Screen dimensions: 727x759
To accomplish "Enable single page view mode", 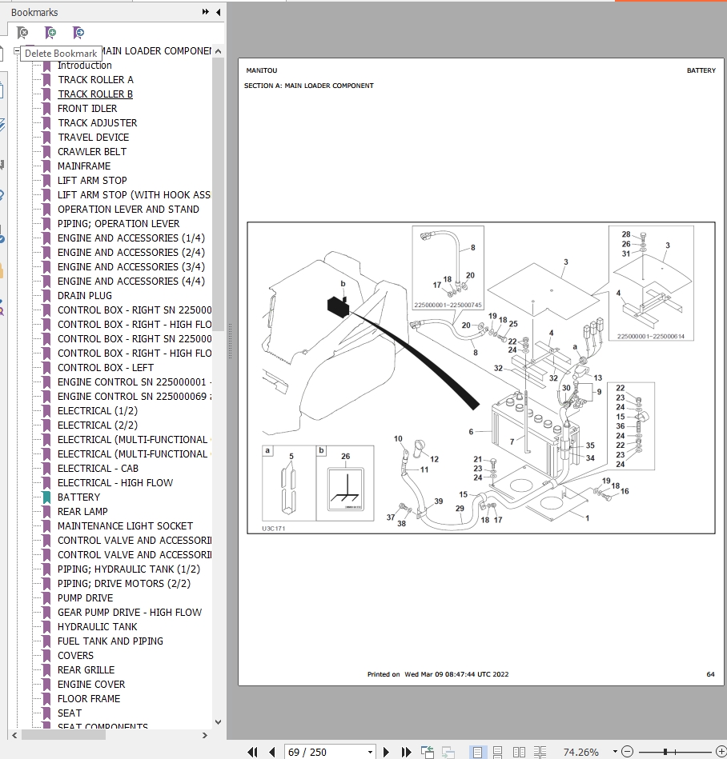I will 477,752.
